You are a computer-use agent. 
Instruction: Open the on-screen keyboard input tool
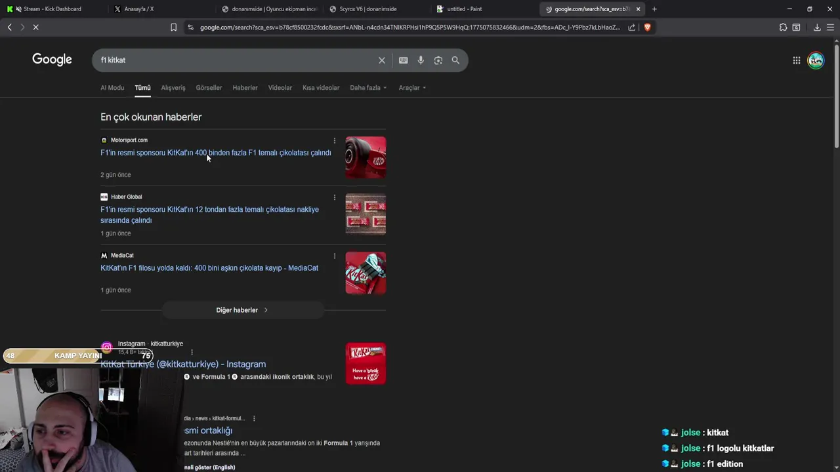tap(403, 60)
